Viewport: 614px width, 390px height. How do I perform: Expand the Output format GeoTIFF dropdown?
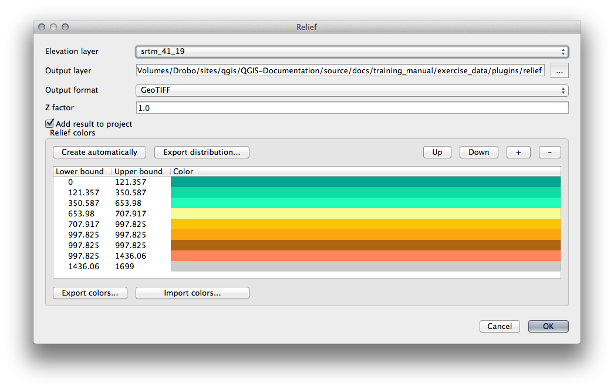[x=352, y=90]
